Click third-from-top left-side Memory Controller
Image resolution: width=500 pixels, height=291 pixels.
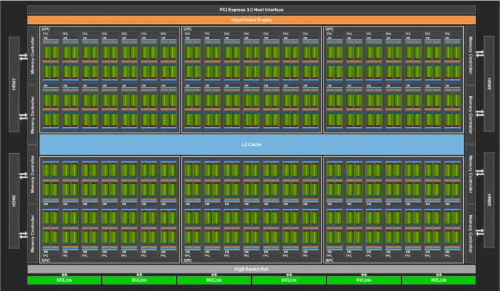tap(32, 174)
